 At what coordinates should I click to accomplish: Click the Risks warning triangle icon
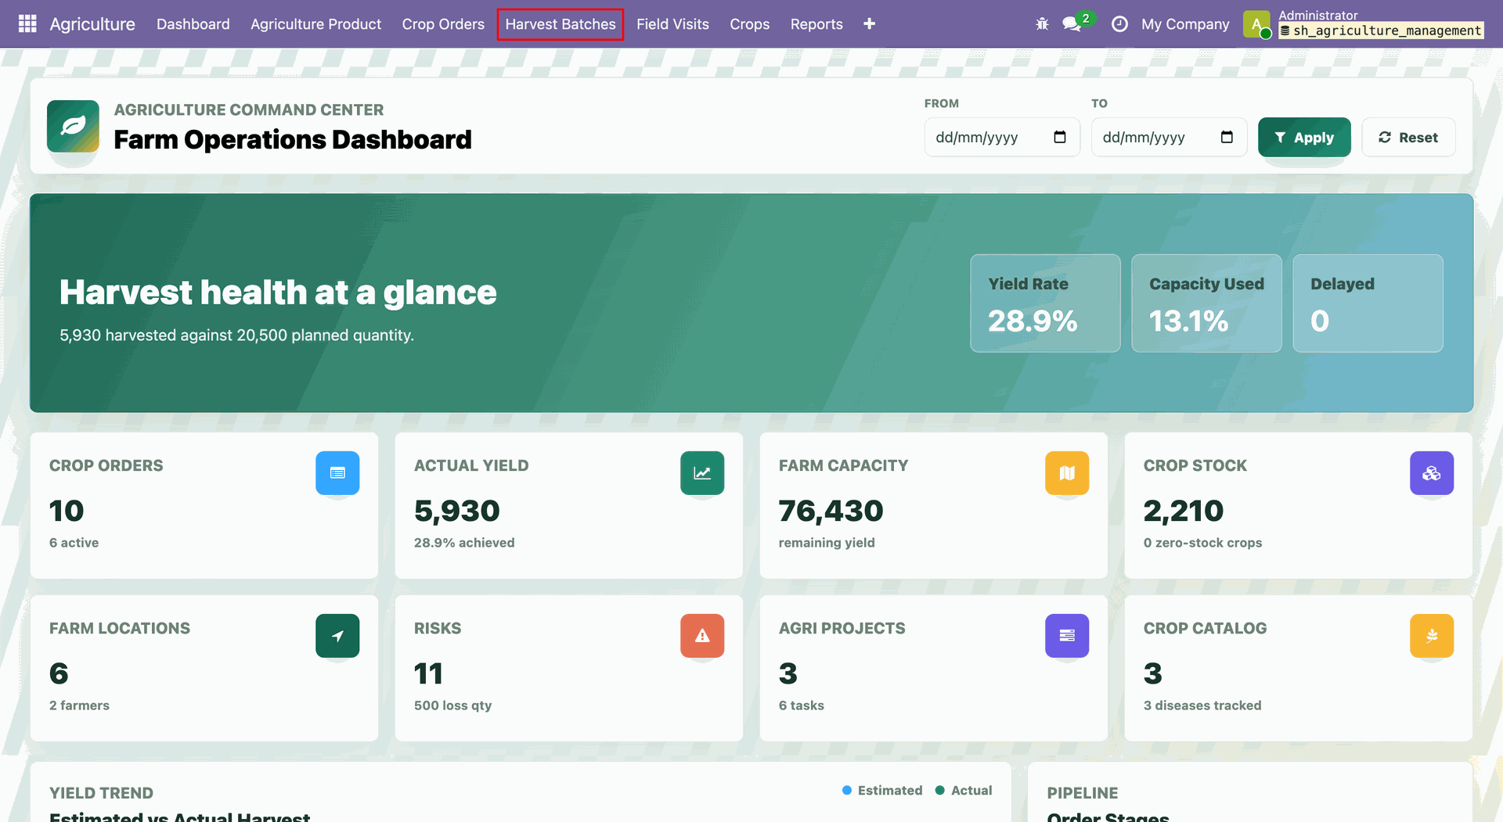(702, 636)
